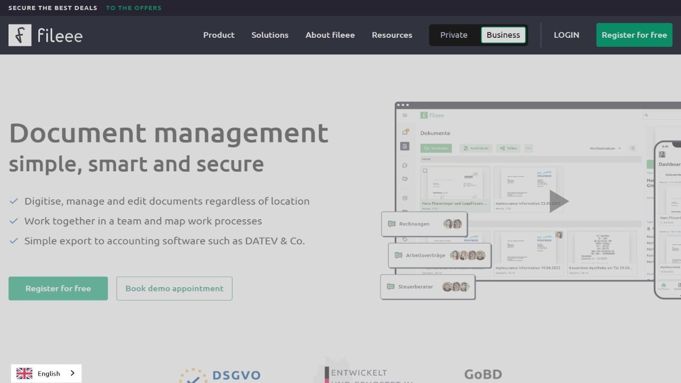The width and height of the screenshot is (681, 383).
Task: Click Register for free below the checklist
Action: (x=58, y=288)
